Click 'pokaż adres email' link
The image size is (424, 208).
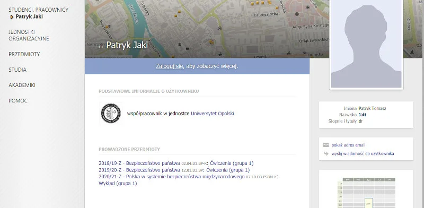click(348, 145)
